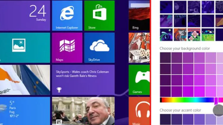
Task: Select the orange and grey abstract pattern
Action: [180, 35]
